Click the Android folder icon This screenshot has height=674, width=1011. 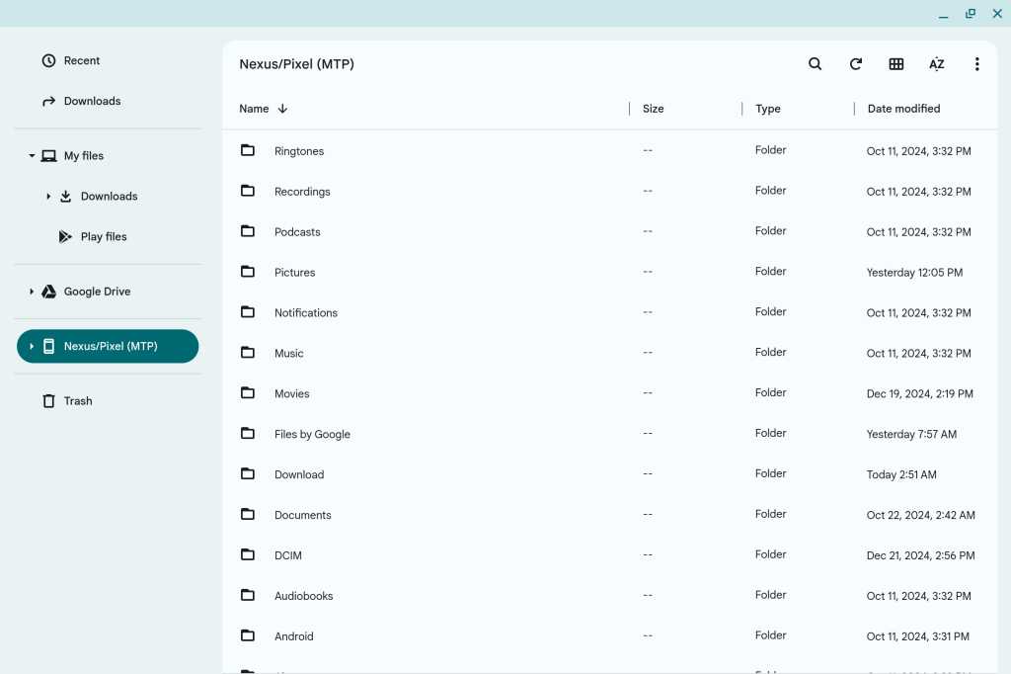coord(248,635)
